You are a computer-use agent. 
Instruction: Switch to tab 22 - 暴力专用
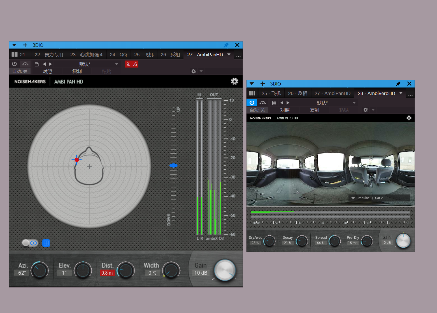49,55
